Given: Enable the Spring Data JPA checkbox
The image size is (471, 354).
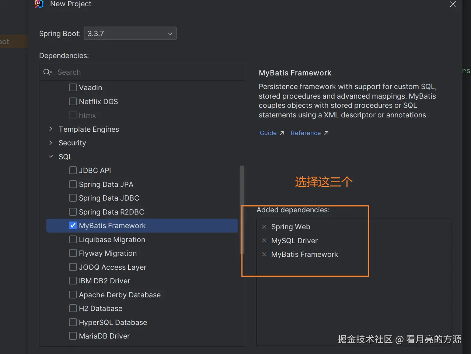Looking at the screenshot, I should [73, 184].
